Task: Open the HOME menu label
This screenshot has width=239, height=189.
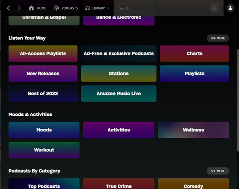Action: (x=41, y=8)
